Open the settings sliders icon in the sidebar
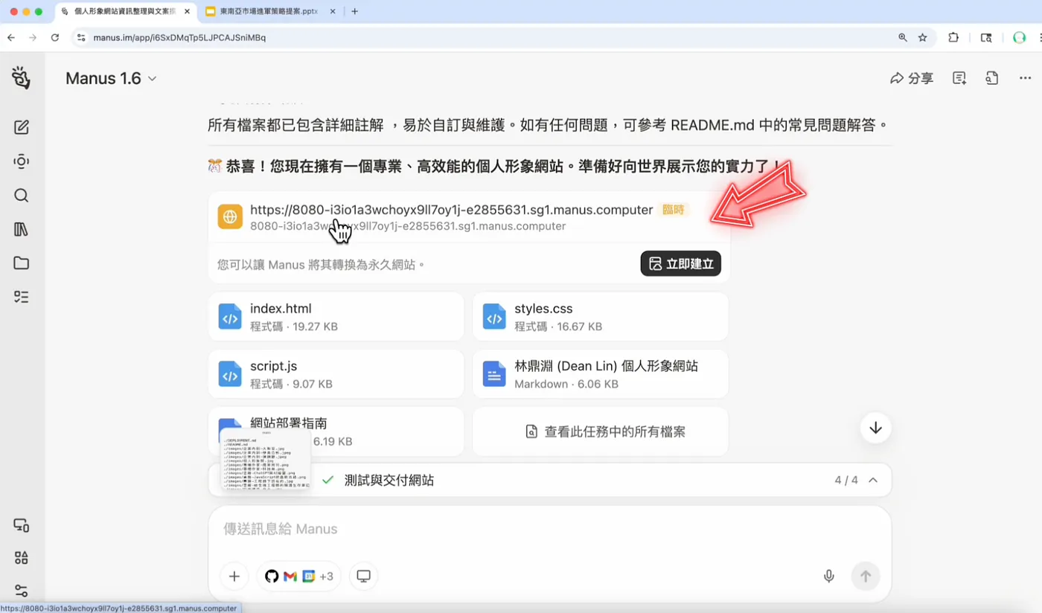This screenshot has width=1042, height=613. pos(22,591)
